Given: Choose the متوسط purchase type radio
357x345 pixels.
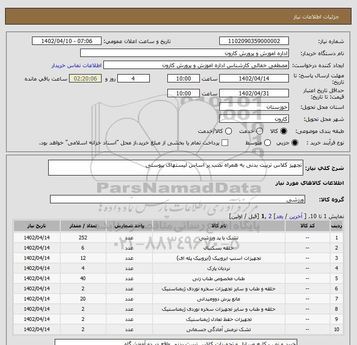Looking at the screenshot, I should coord(268,143).
